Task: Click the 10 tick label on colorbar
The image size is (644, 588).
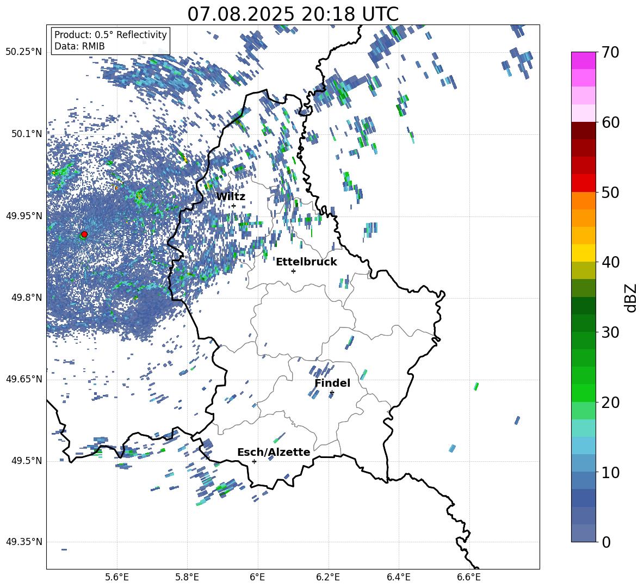Action: click(610, 472)
